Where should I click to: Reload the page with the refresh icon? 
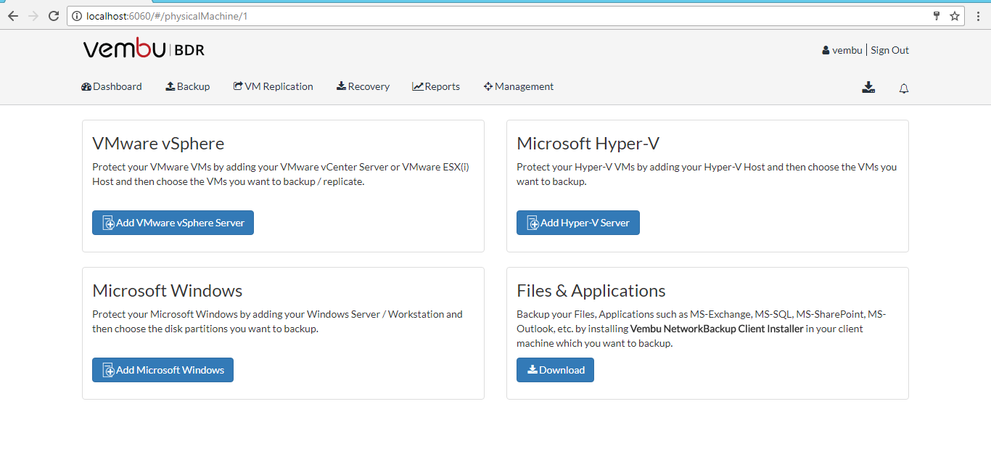pos(54,16)
